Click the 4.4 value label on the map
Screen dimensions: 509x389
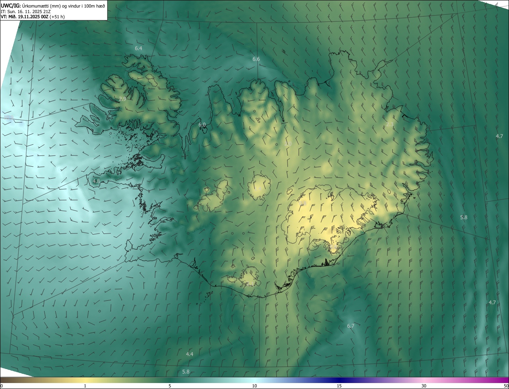pyautogui.click(x=189, y=354)
